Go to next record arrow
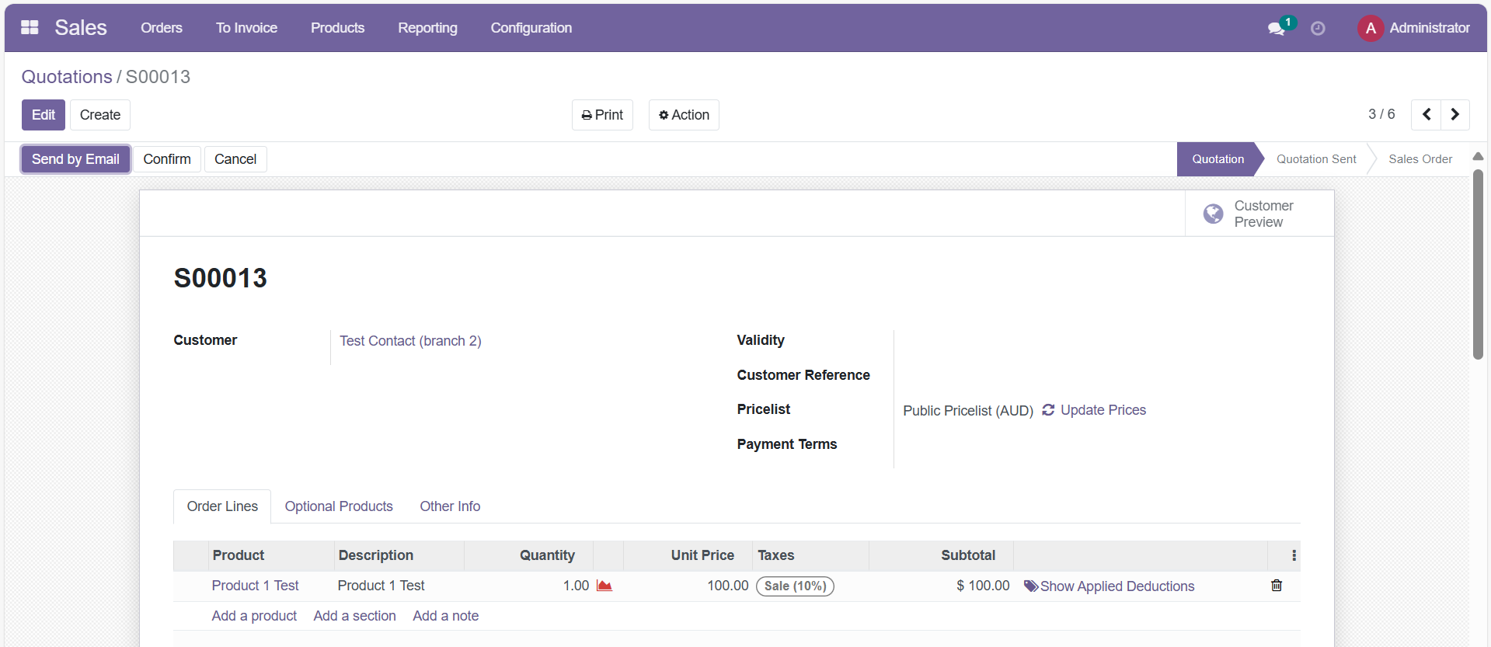This screenshot has height=647, width=1491. coord(1455,114)
